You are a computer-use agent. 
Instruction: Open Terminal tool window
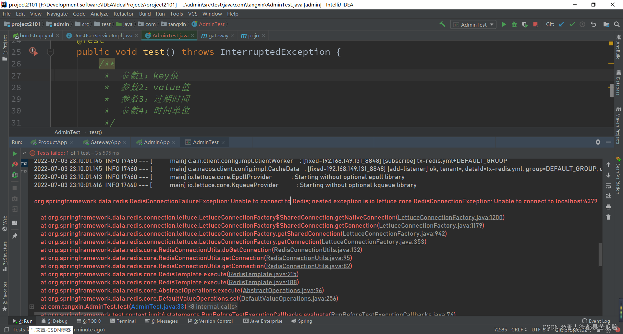pyautogui.click(x=123, y=321)
